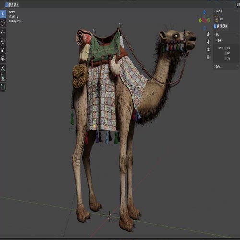The image size is (240, 240).
Task: Click the lower blue negative Z gizmo handle
Action: pyautogui.click(x=204, y=28)
